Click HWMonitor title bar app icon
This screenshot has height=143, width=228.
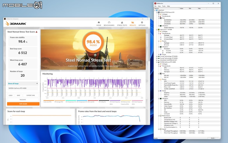(155, 3)
